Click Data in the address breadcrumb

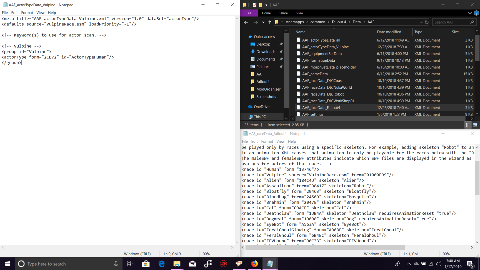click(356, 22)
